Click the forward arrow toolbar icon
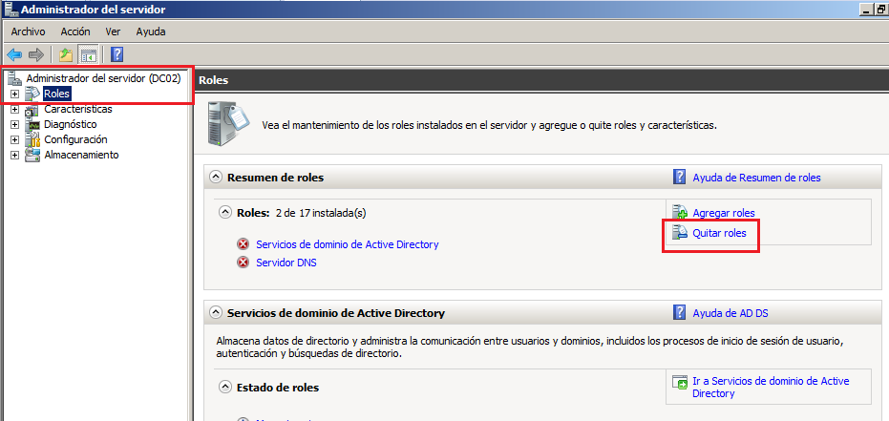The height and width of the screenshot is (421, 889). (35, 54)
